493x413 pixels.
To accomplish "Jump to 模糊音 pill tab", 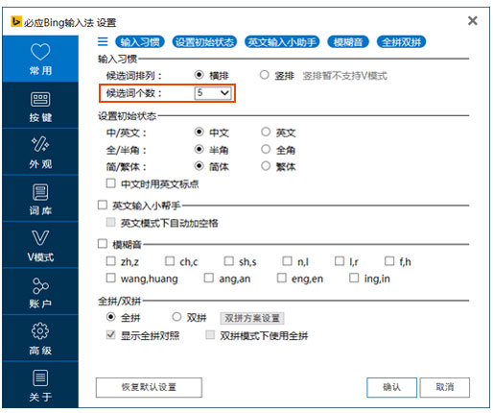I will (x=348, y=42).
